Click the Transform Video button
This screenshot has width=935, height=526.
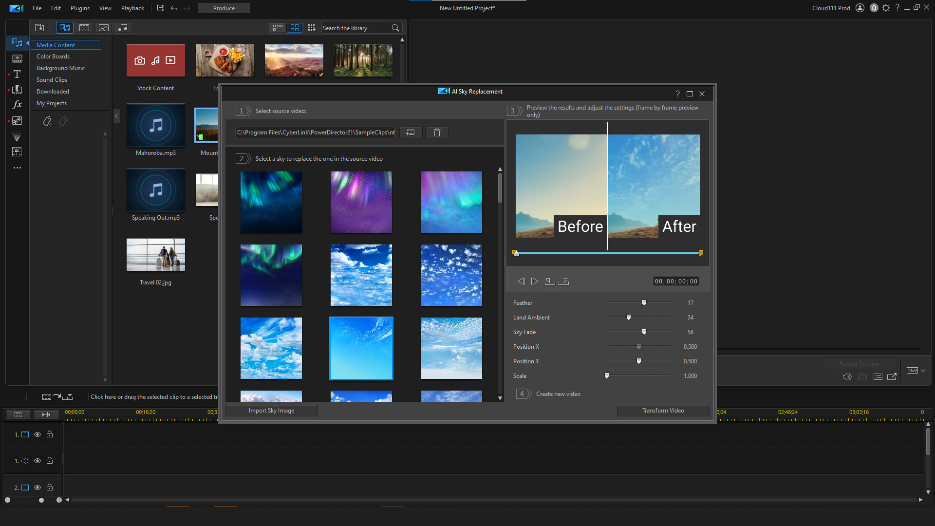tap(663, 410)
